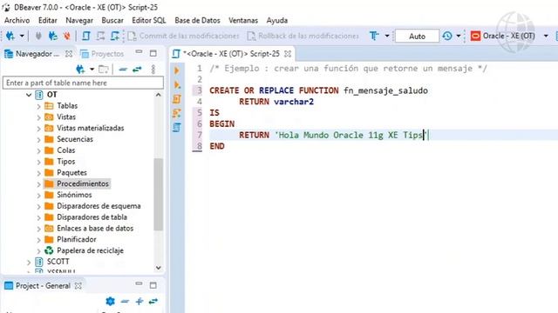
Task: Collapse the OT schema node
Action: click(29, 95)
